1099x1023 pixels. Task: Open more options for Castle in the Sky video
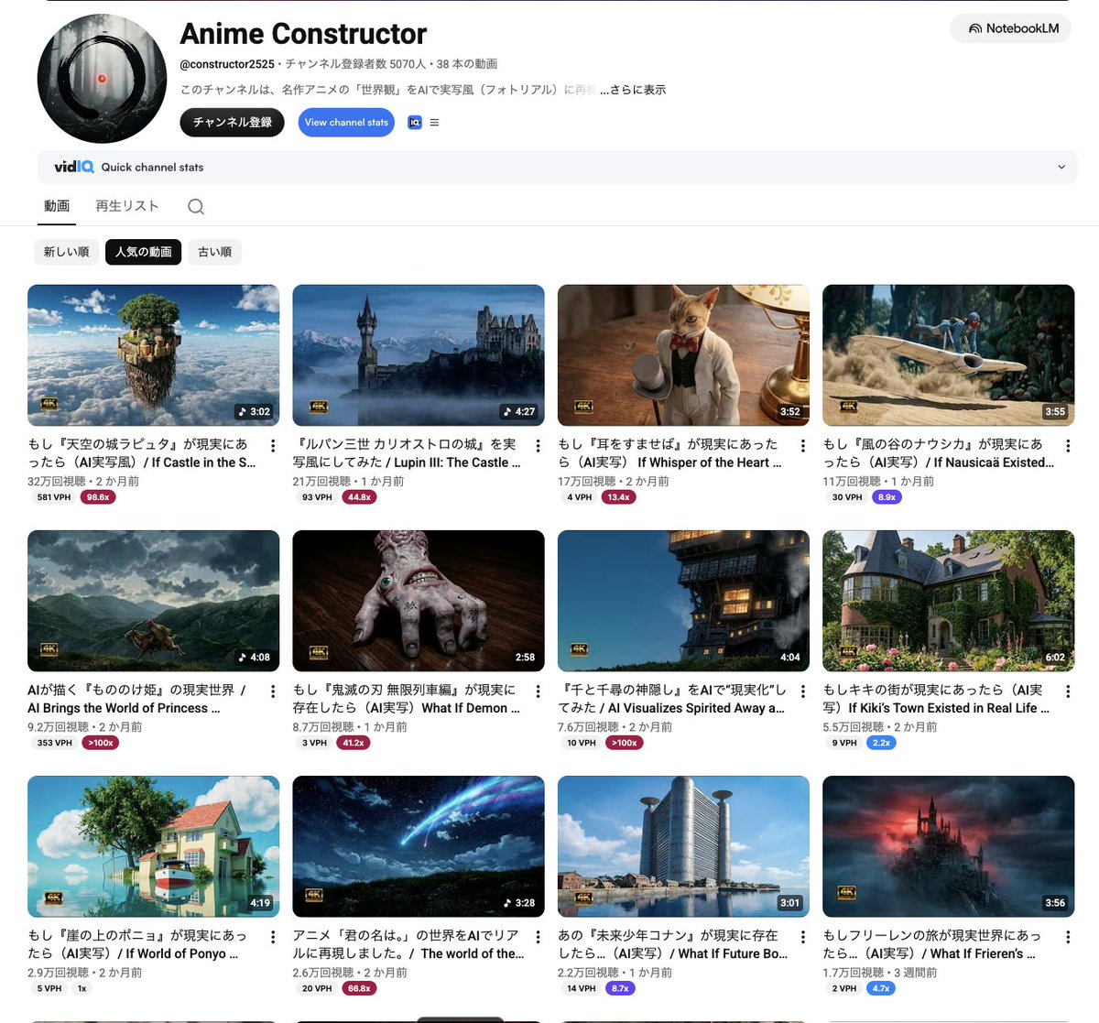coord(273,446)
